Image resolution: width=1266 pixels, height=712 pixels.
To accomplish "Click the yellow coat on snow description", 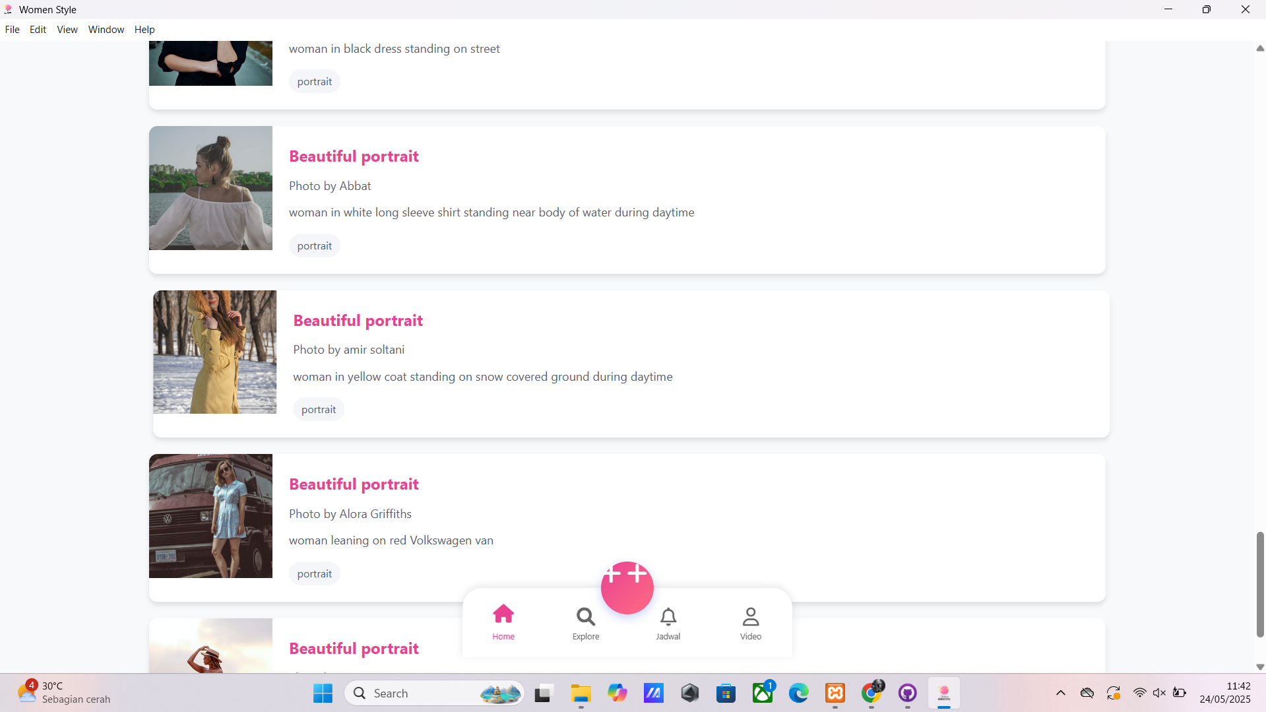I will (483, 377).
